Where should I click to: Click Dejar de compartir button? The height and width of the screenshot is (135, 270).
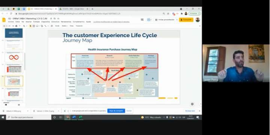coord(116,111)
